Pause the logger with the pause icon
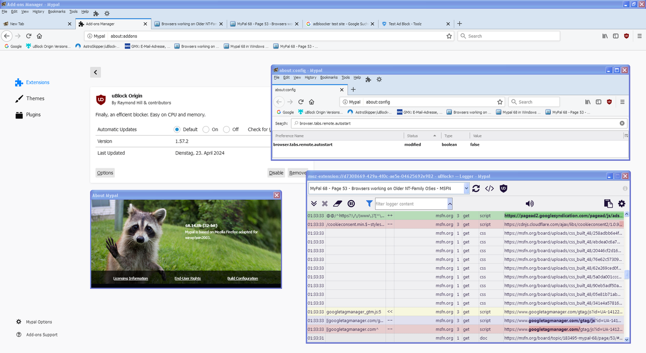Screen dimensions: 646x353 coord(351,204)
